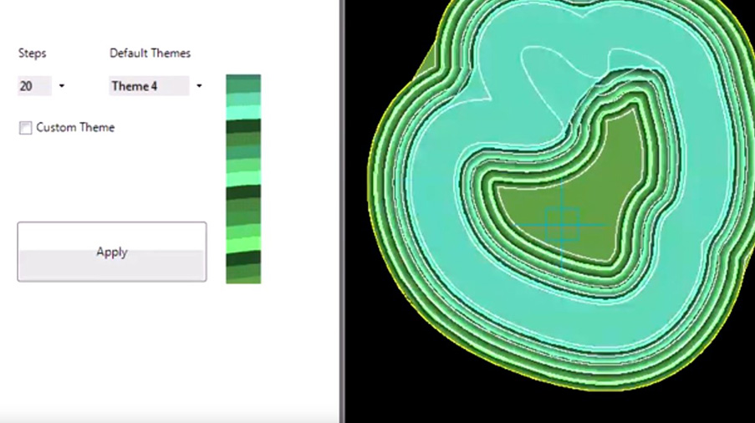
Task: Enable the Custom Theme checkbox
Action: (26, 128)
